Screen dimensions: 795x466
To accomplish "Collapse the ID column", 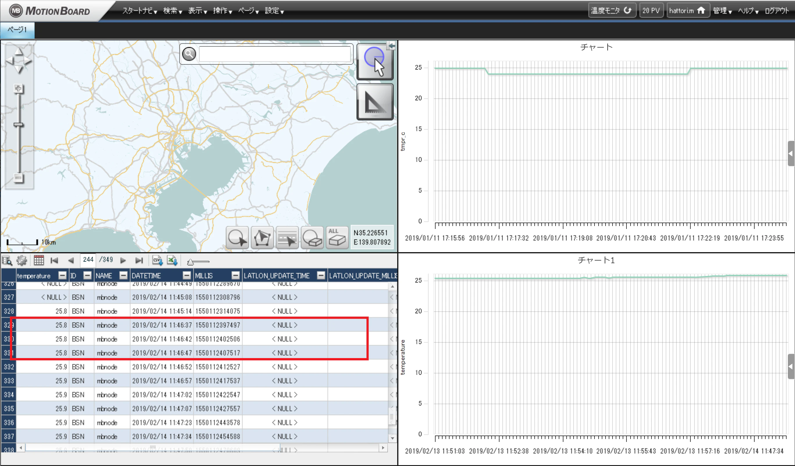I will 87,275.
